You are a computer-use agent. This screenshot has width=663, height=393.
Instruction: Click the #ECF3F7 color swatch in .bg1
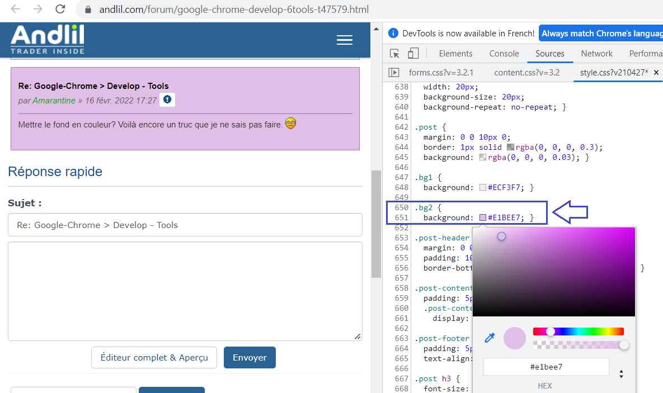pyautogui.click(x=483, y=187)
